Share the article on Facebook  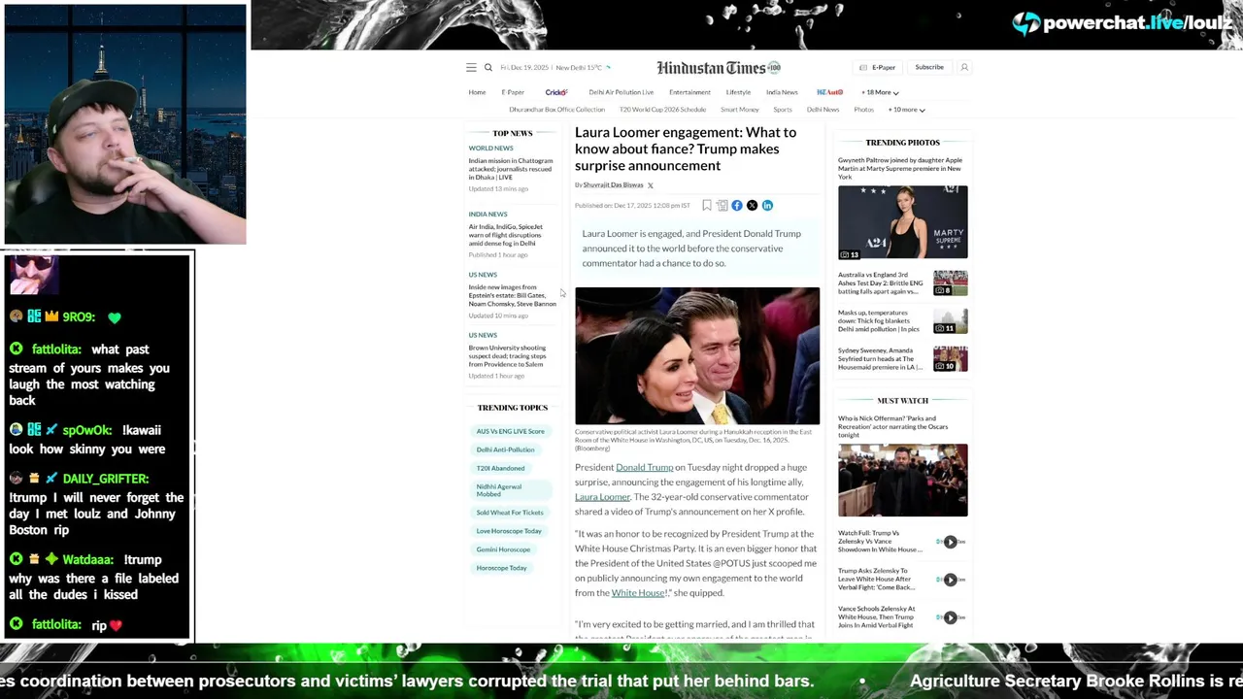pyautogui.click(x=737, y=206)
